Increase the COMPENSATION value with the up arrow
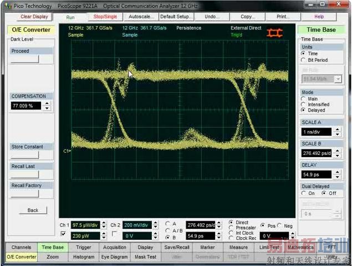 click(x=47, y=102)
